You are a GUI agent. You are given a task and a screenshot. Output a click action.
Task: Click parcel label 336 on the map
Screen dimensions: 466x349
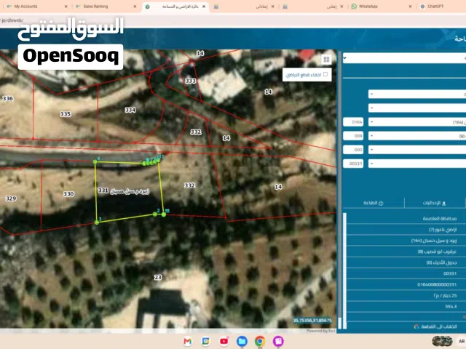tap(7, 98)
